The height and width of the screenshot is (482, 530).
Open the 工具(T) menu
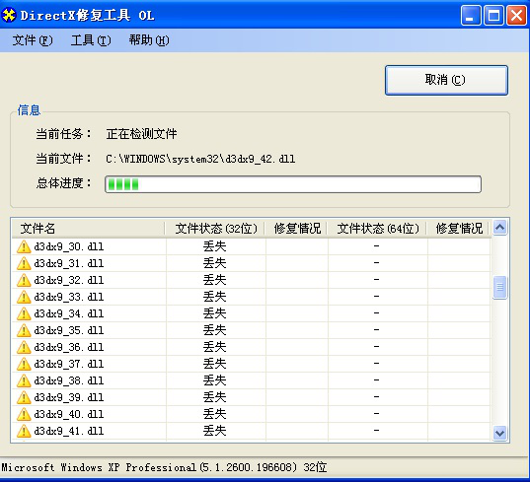91,40
